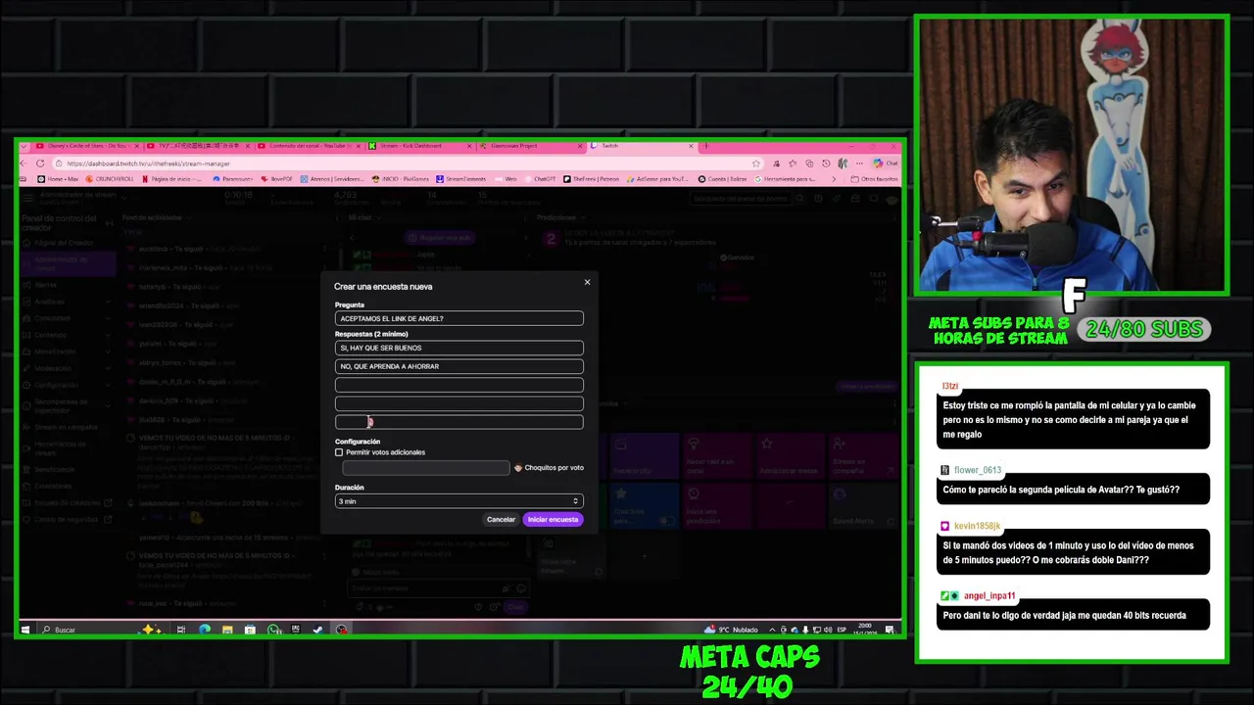Open the notification center icon
Image resolution: width=1254 pixels, height=705 pixels.
click(891, 630)
